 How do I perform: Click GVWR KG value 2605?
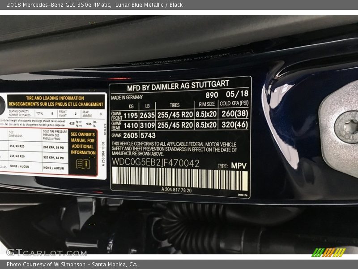click(x=130, y=135)
